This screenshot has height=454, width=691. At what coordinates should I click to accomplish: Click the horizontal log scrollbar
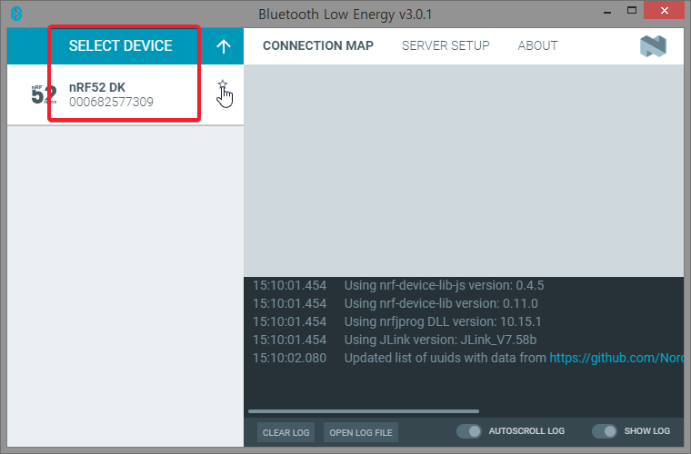tap(364, 411)
